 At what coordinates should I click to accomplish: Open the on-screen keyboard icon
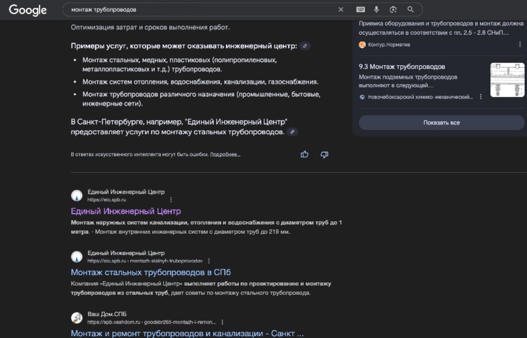(x=361, y=9)
